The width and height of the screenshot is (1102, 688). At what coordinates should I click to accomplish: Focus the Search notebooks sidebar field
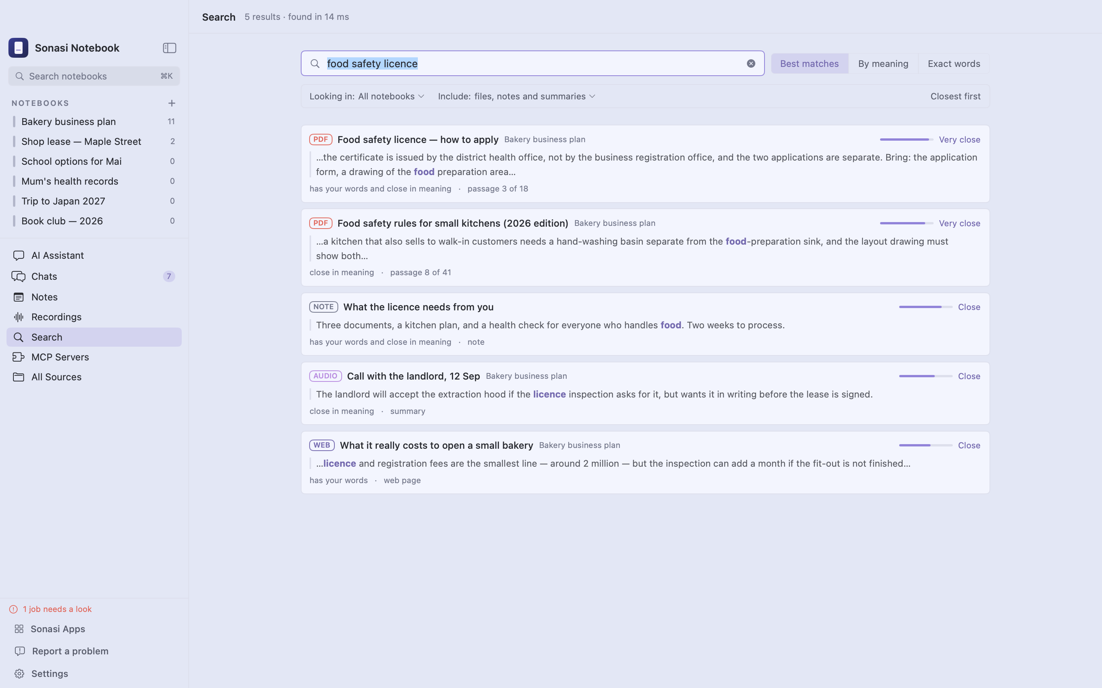point(94,76)
